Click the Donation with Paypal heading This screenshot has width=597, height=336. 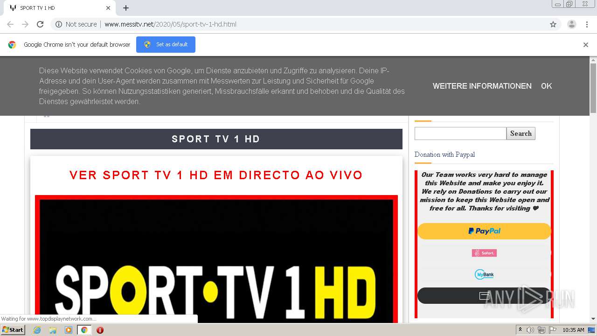(x=444, y=154)
